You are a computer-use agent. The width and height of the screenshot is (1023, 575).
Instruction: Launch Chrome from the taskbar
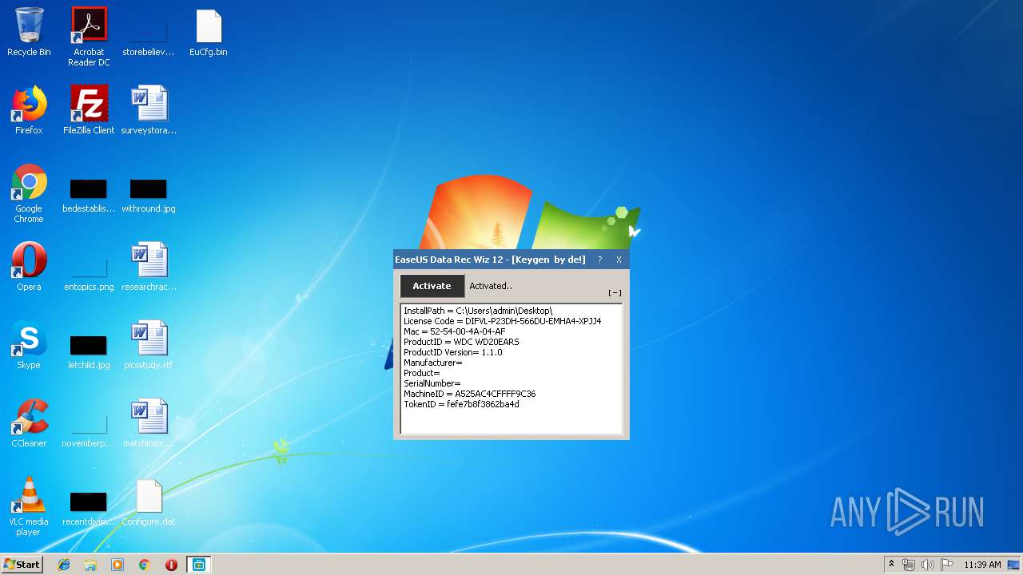coord(145,565)
